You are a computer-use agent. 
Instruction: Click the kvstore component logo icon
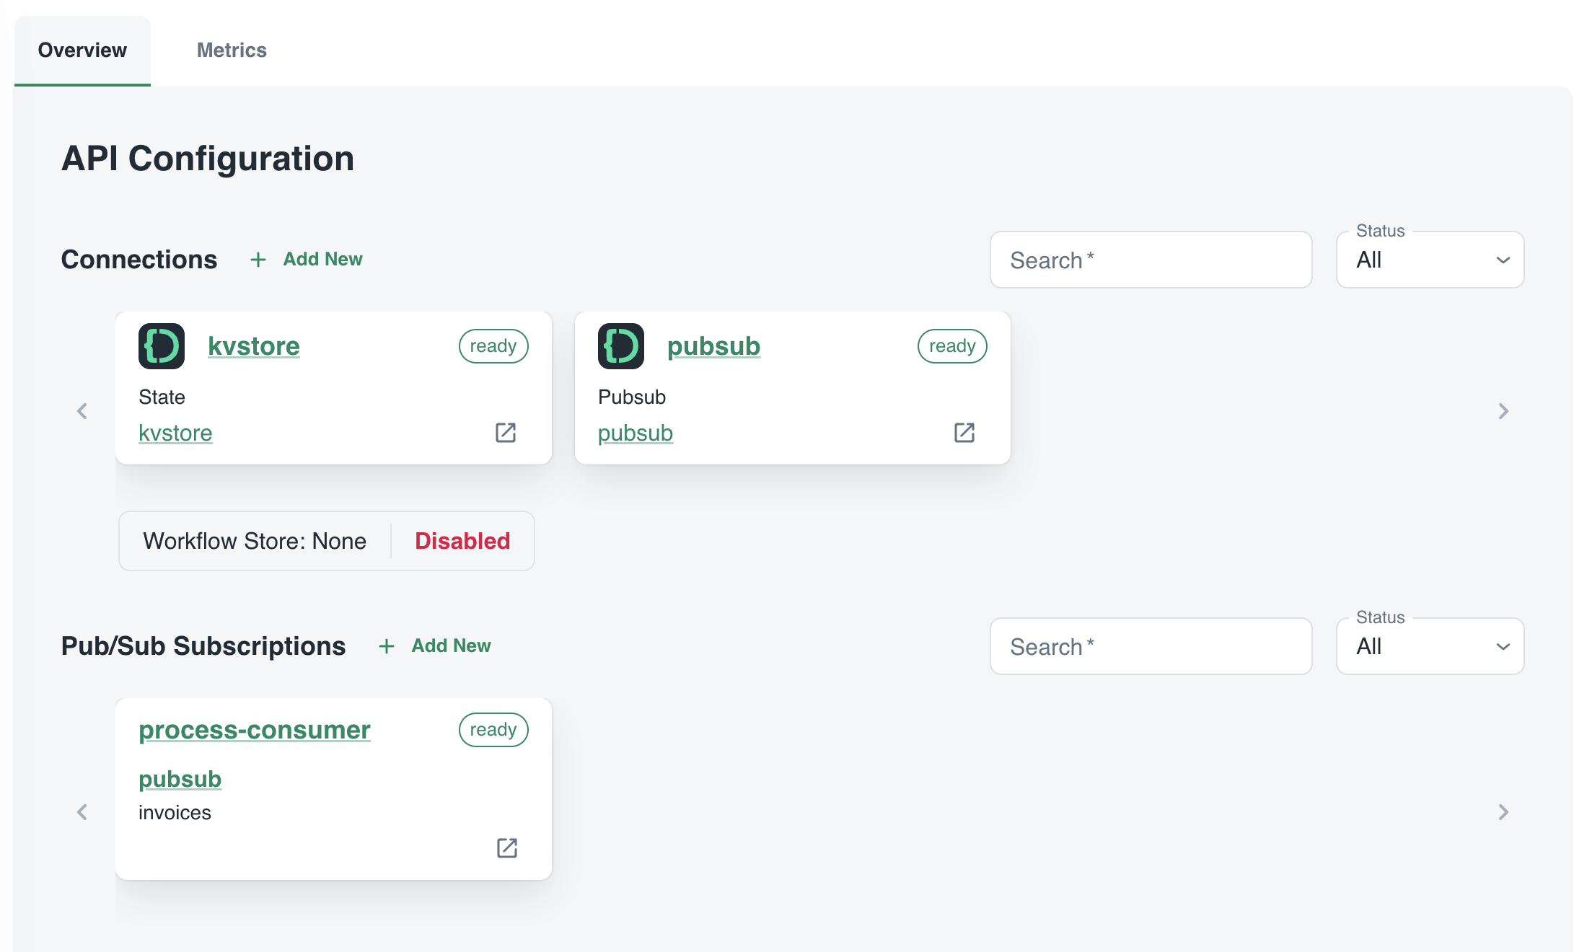click(x=162, y=346)
